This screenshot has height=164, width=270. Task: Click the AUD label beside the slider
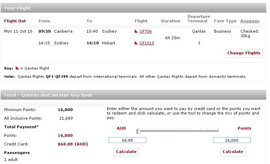[121, 128]
